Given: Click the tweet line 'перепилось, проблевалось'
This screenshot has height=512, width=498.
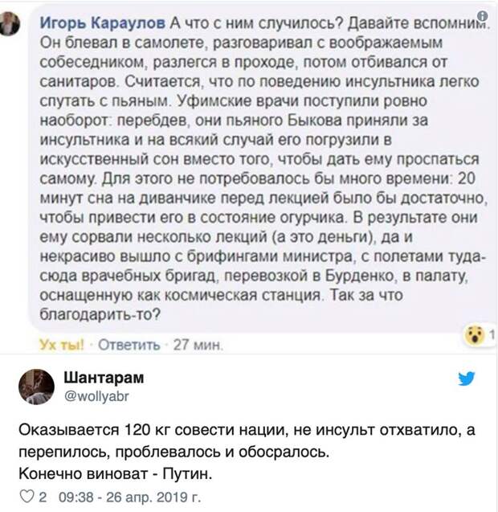Looking at the screenshot, I should click(173, 452).
